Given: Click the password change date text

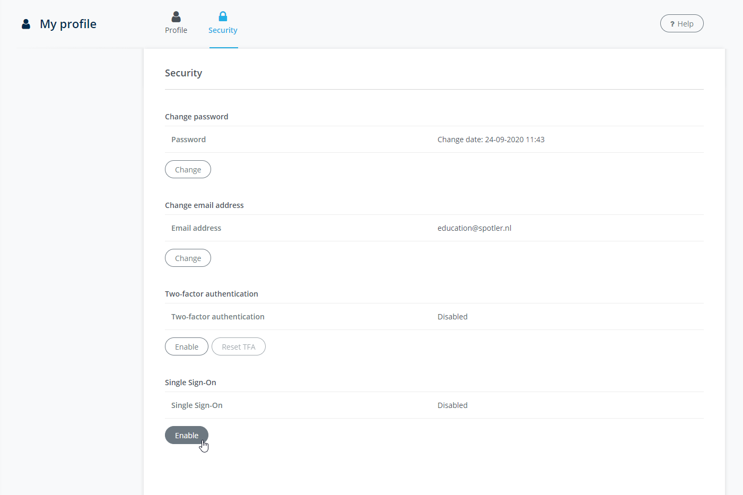Looking at the screenshot, I should [491, 140].
